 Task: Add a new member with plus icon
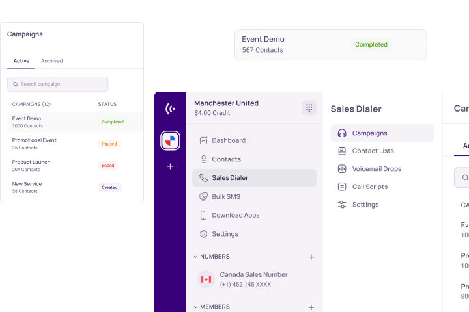pyautogui.click(x=311, y=307)
